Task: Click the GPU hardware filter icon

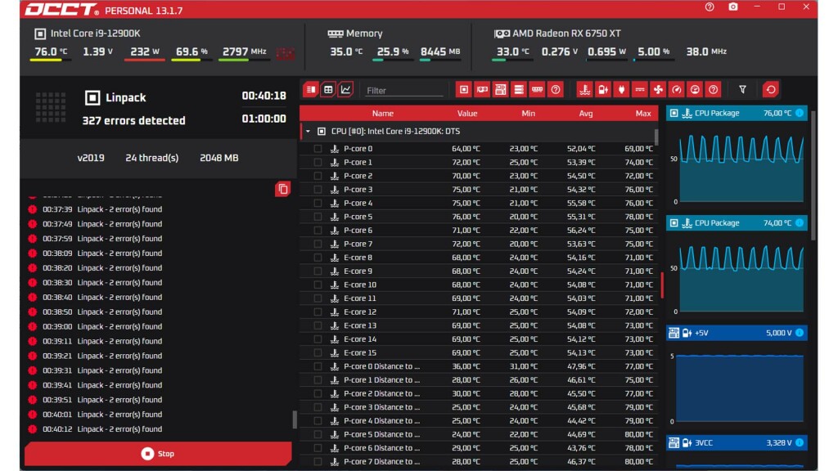Action: (x=482, y=90)
